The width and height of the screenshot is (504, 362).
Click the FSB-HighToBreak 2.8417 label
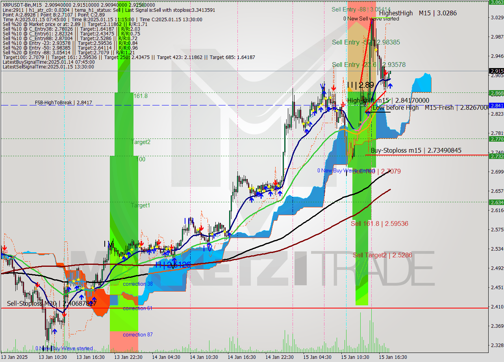(x=63, y=103)
